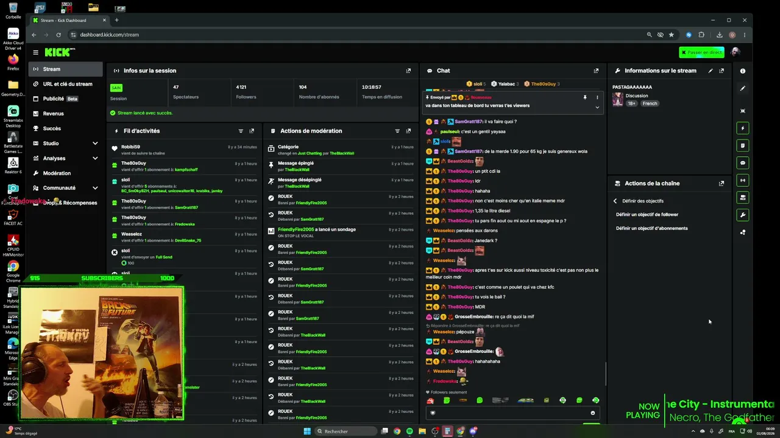
Task: Open Revenus in sidebar
Action: (66, 114)
